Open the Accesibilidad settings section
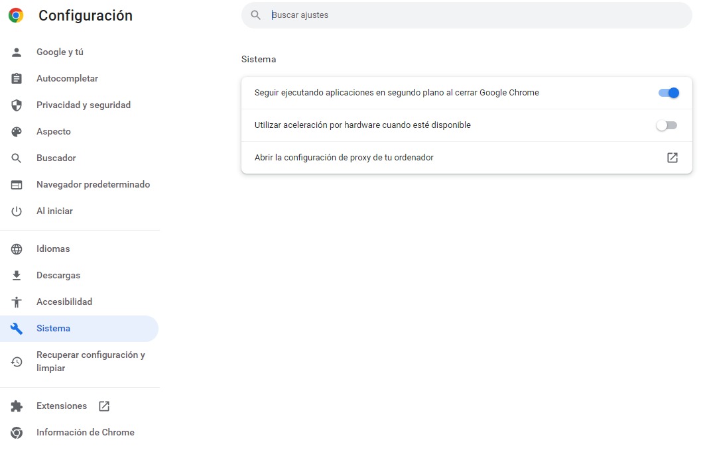Screen dimensions: 701x452 coord(64,302)
